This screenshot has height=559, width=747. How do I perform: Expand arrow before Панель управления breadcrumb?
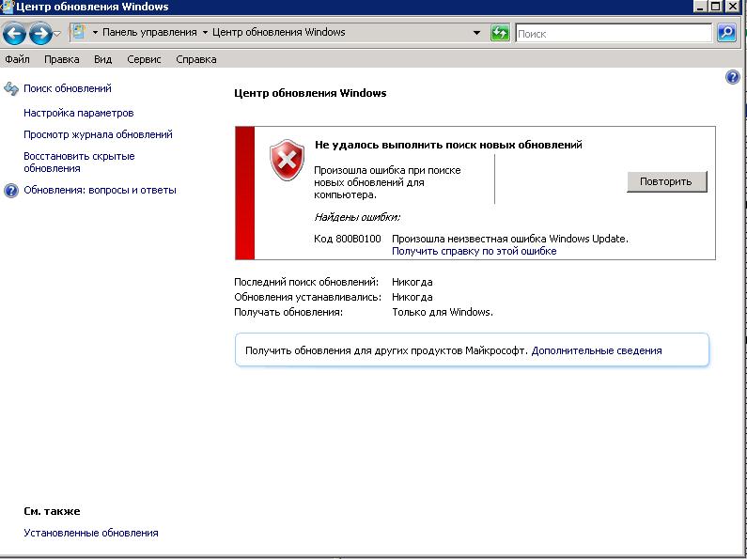95,32
